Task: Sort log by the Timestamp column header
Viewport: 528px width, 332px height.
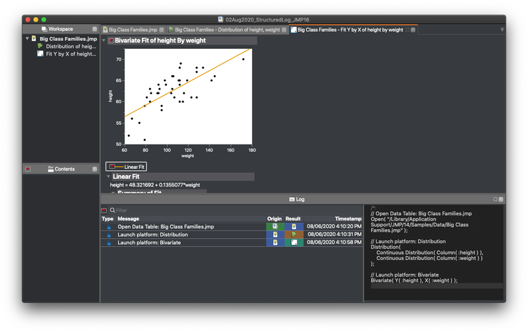Action: coord(348,218)
